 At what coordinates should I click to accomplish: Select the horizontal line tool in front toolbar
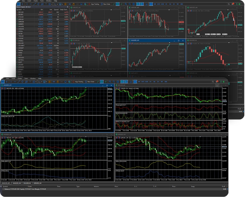pyautogui.click(x=15, y=82)
